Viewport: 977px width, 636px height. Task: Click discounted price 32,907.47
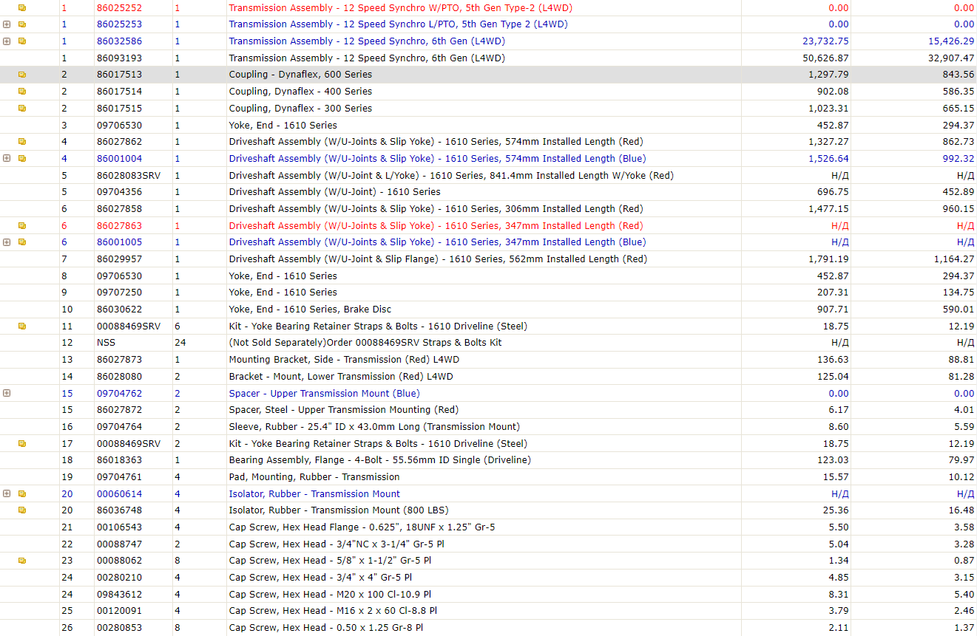(x=952, y=58)
